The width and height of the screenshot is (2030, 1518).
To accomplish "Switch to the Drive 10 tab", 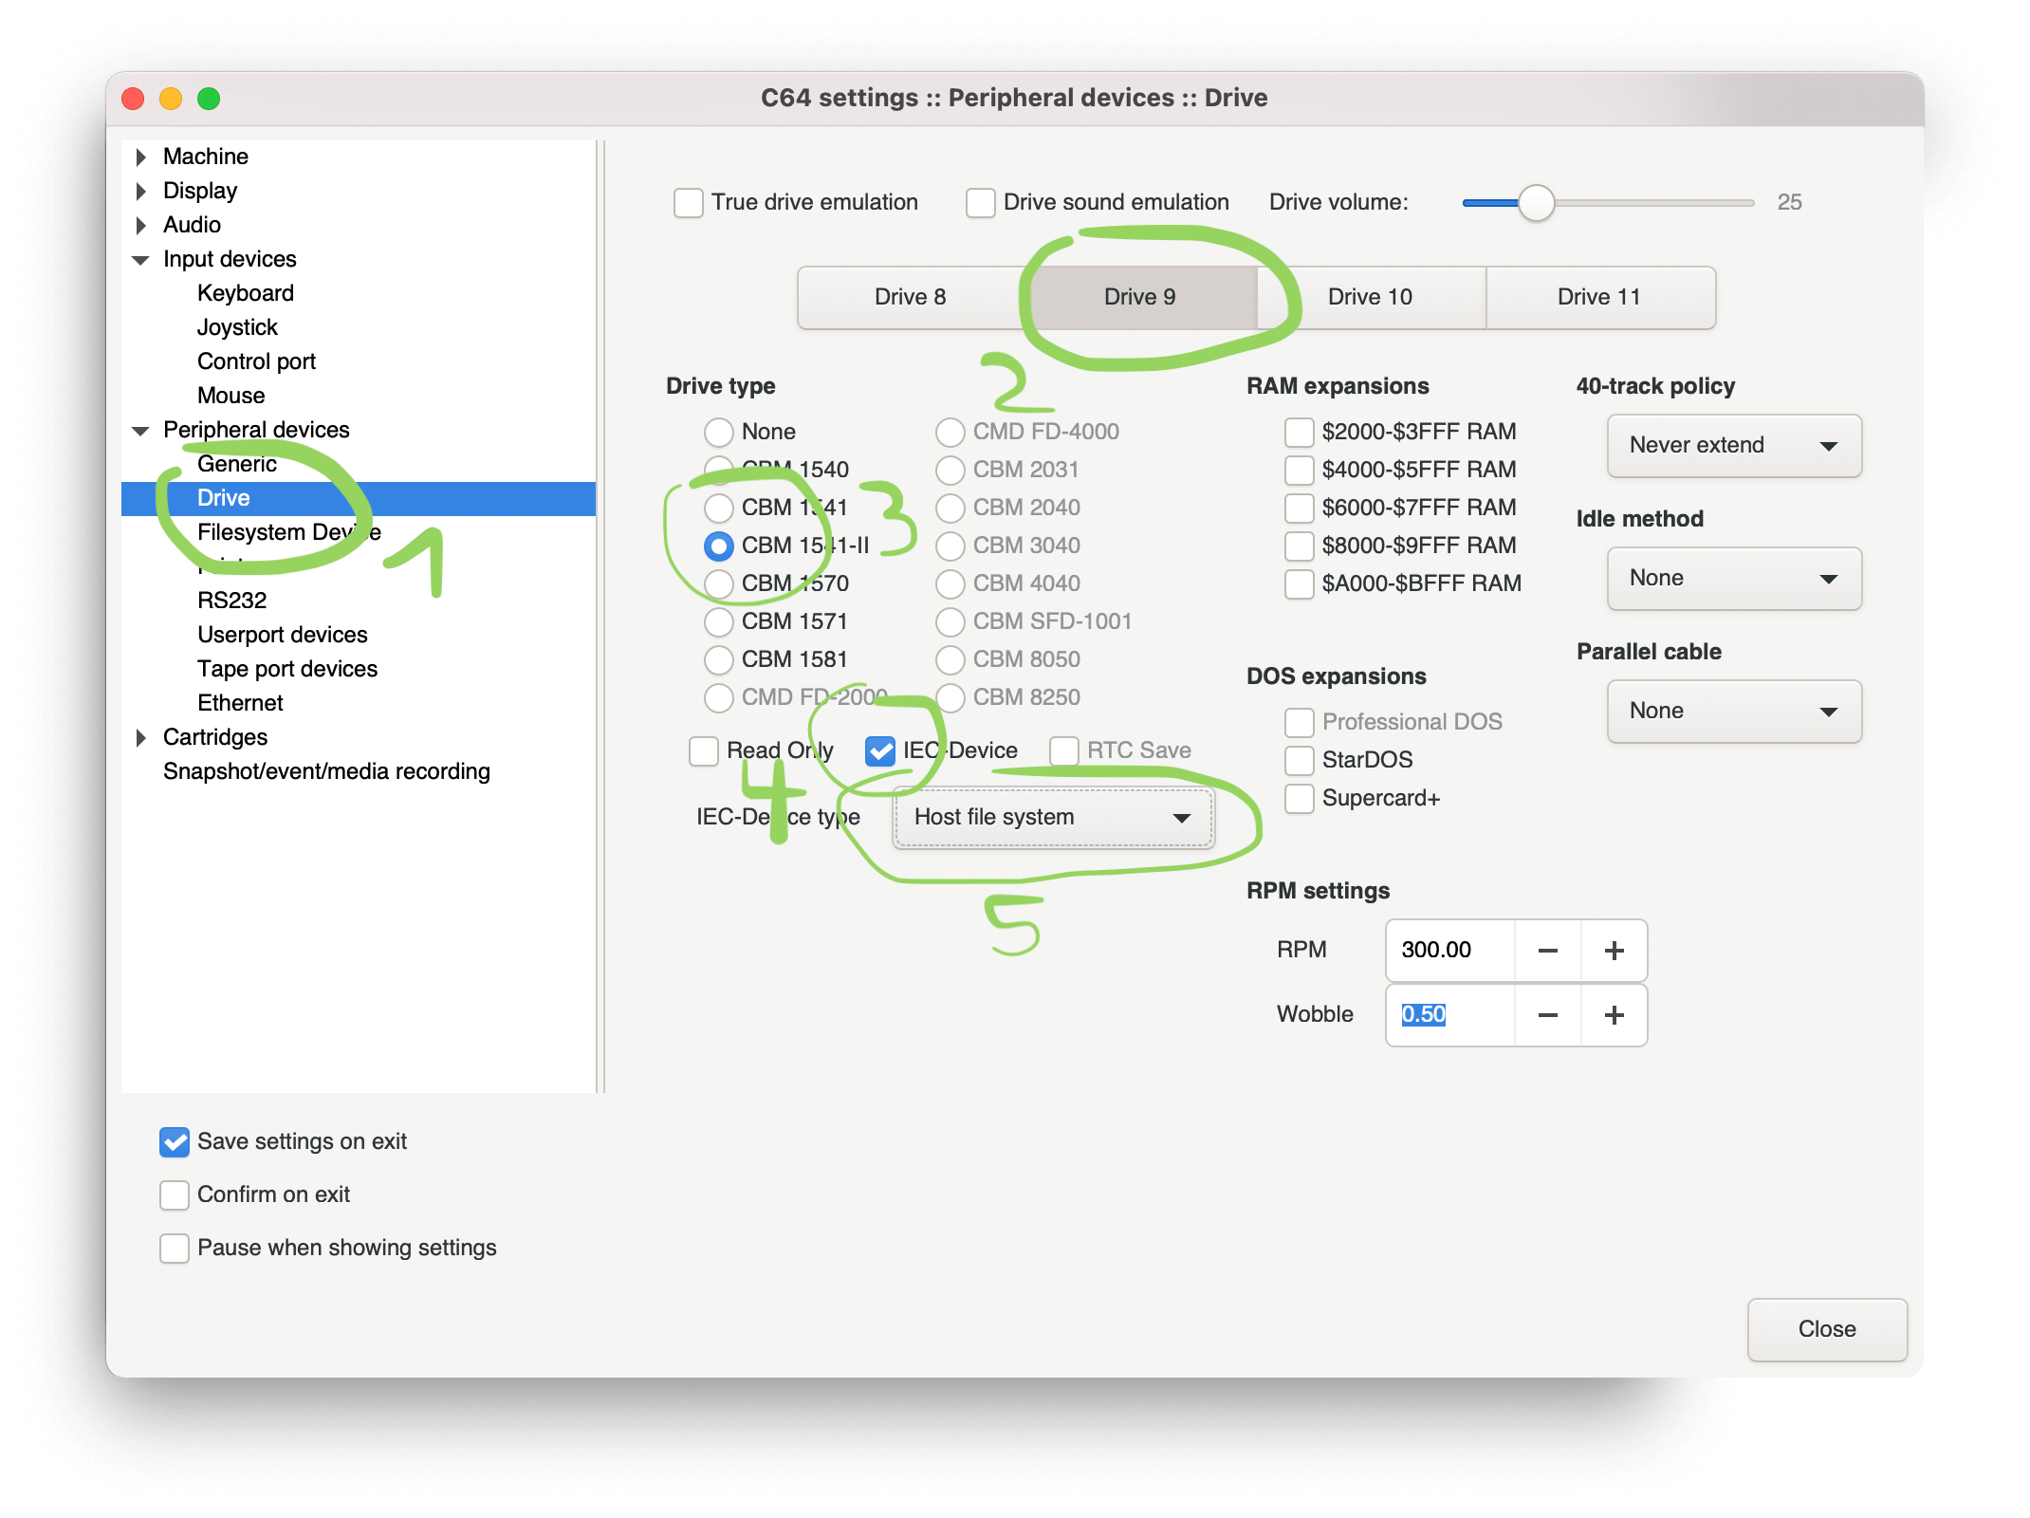I will pos(1370,297).
